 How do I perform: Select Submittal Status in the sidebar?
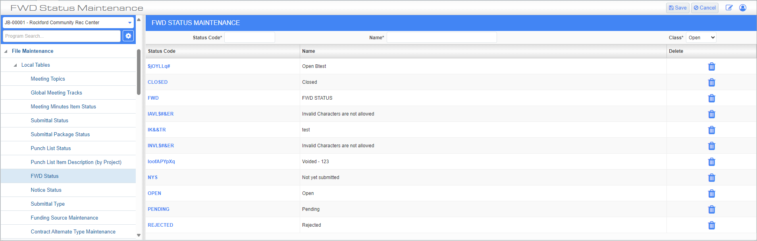50,120
